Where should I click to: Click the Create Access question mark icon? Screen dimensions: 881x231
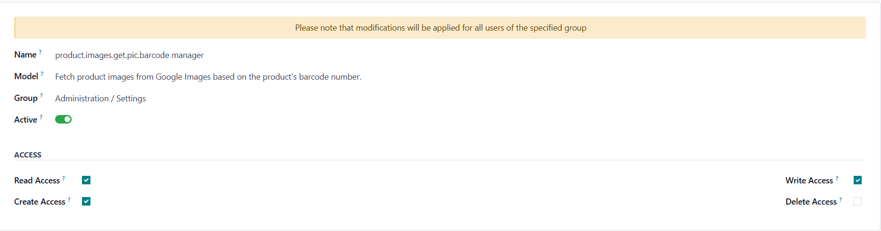(69, 199)
